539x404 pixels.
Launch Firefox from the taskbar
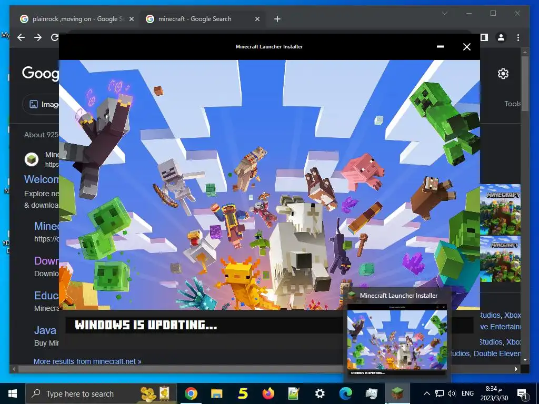(x=268, y=393)
